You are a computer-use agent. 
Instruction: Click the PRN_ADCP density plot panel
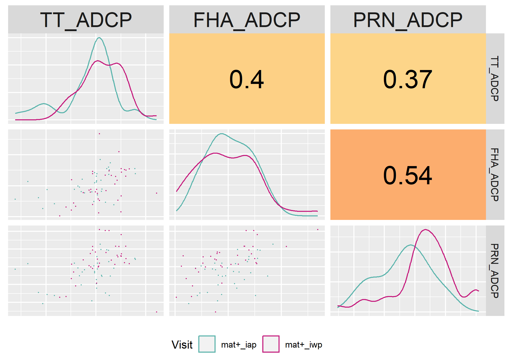(408, 271)
